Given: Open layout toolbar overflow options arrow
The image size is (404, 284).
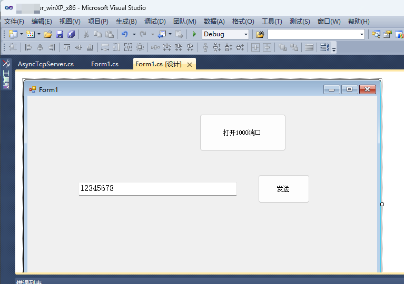Looking at the screenshot, I should (334, 49).
